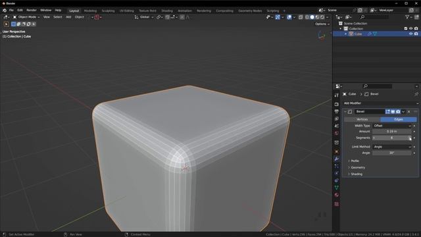Viewport: 421px width, 237px height.
Task: Toggle X-ray mode icon
Action: 301,17
